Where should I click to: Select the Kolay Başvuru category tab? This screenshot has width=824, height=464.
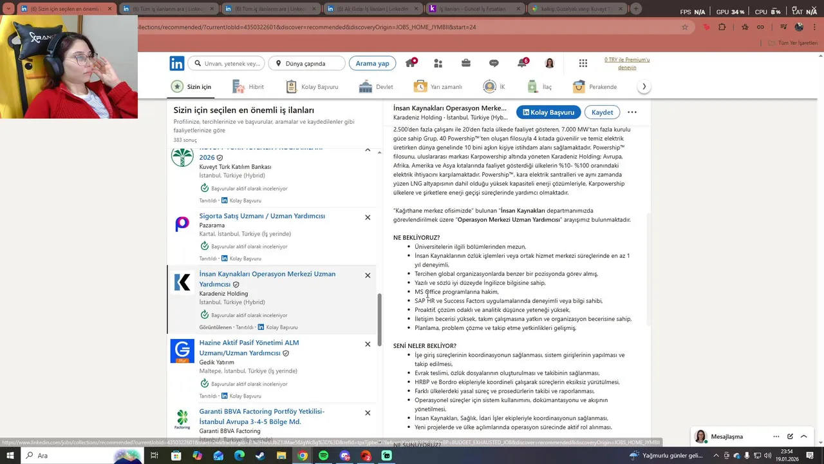pyautogui.click(x=312, y=86)
